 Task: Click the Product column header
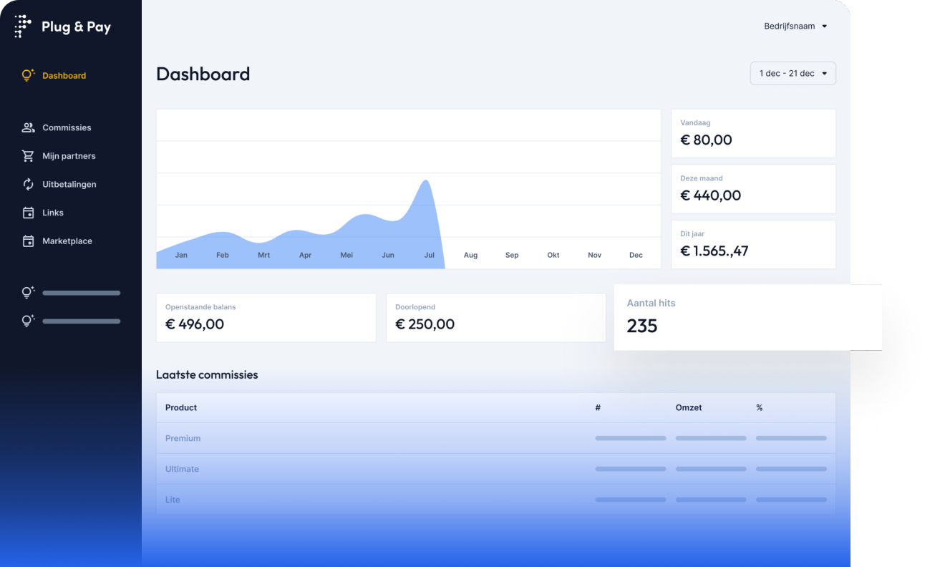181,407
